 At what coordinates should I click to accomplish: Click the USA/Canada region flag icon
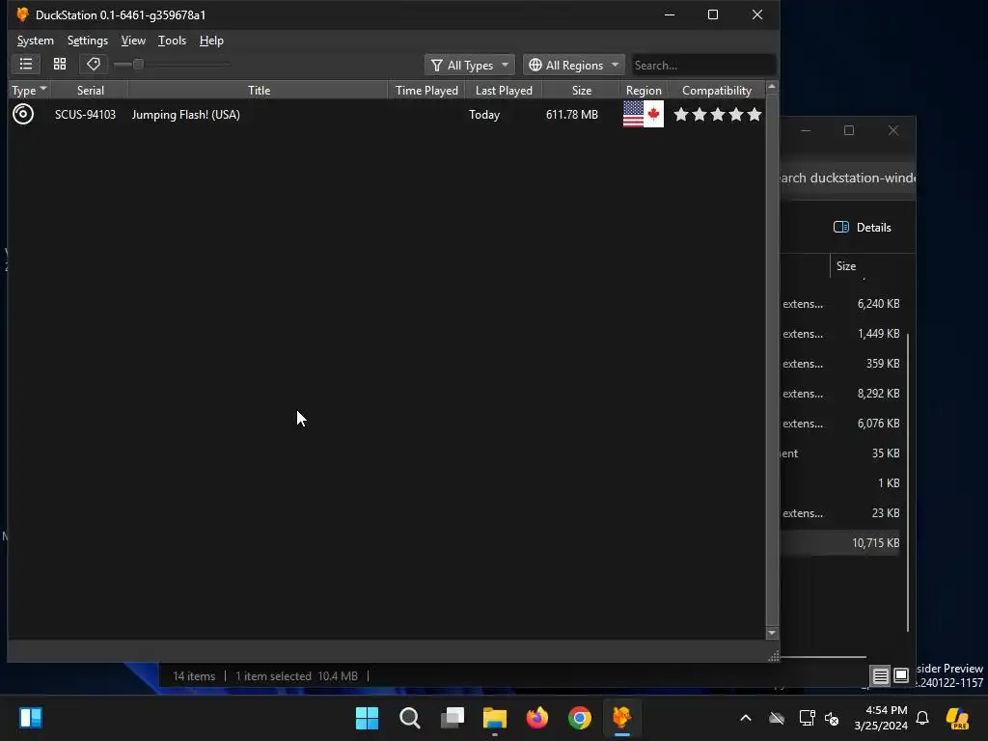(644, 114)
